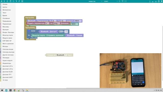
Task: Click the Arduino and phone video thumbnail
Action: pos(130,71)
